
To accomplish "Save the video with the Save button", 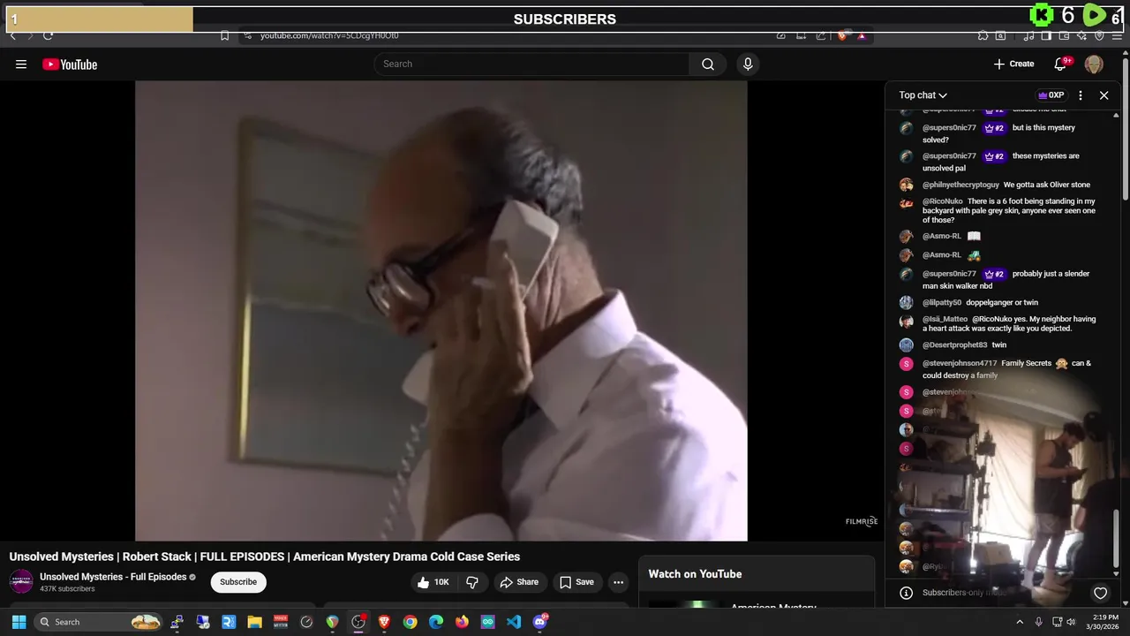I will coord(576,582).
